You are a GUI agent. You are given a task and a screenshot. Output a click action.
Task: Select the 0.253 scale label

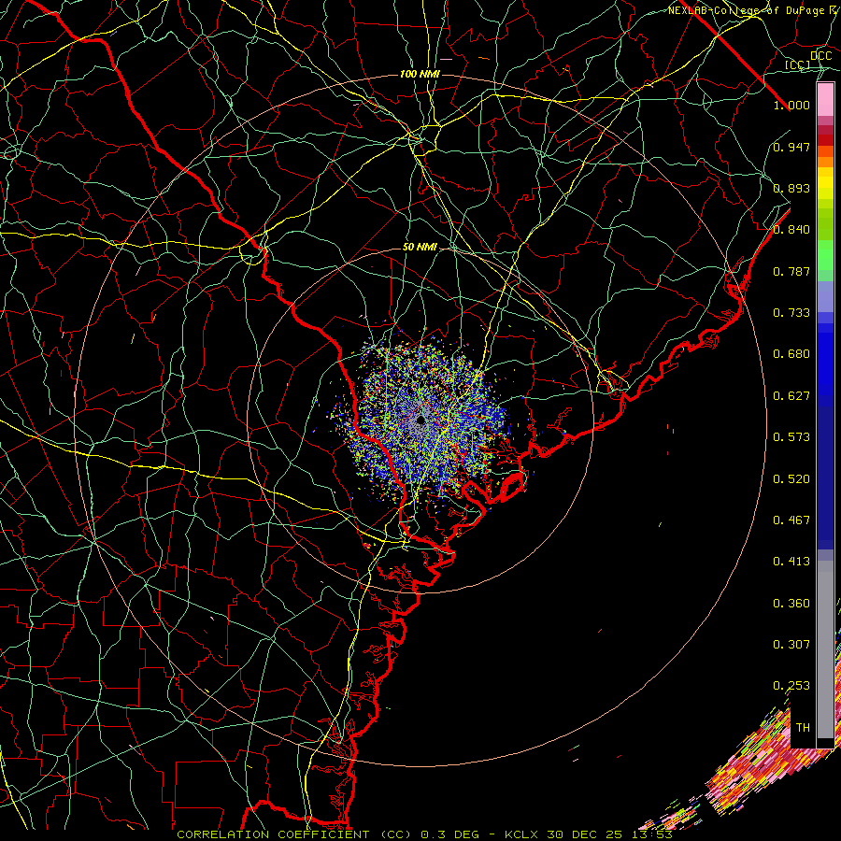point(791,686)
